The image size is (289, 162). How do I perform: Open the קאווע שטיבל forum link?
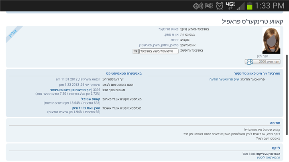[91, 99]
